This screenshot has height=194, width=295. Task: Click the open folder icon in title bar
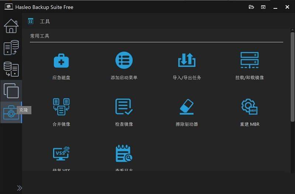tap(251, 7)
